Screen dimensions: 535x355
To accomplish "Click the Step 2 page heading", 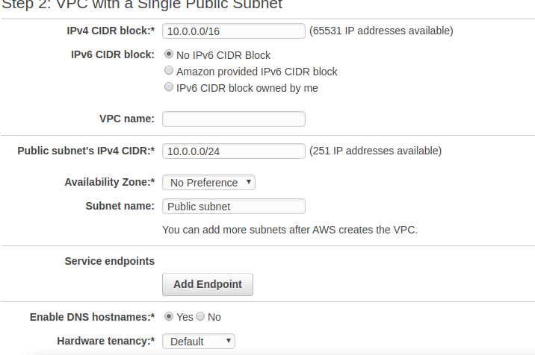I will pyautogui.click(x=142, y=4).
